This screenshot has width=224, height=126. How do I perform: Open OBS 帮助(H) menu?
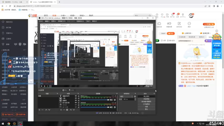[94, 21]
